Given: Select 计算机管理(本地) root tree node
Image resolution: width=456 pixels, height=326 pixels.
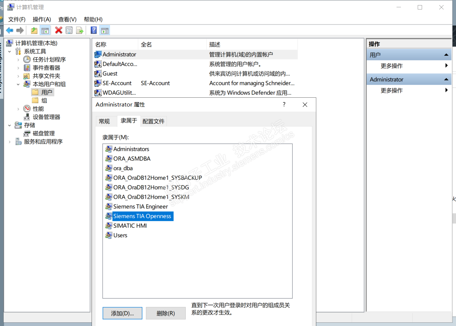Looking at the screenshot, I should [36, 43].
